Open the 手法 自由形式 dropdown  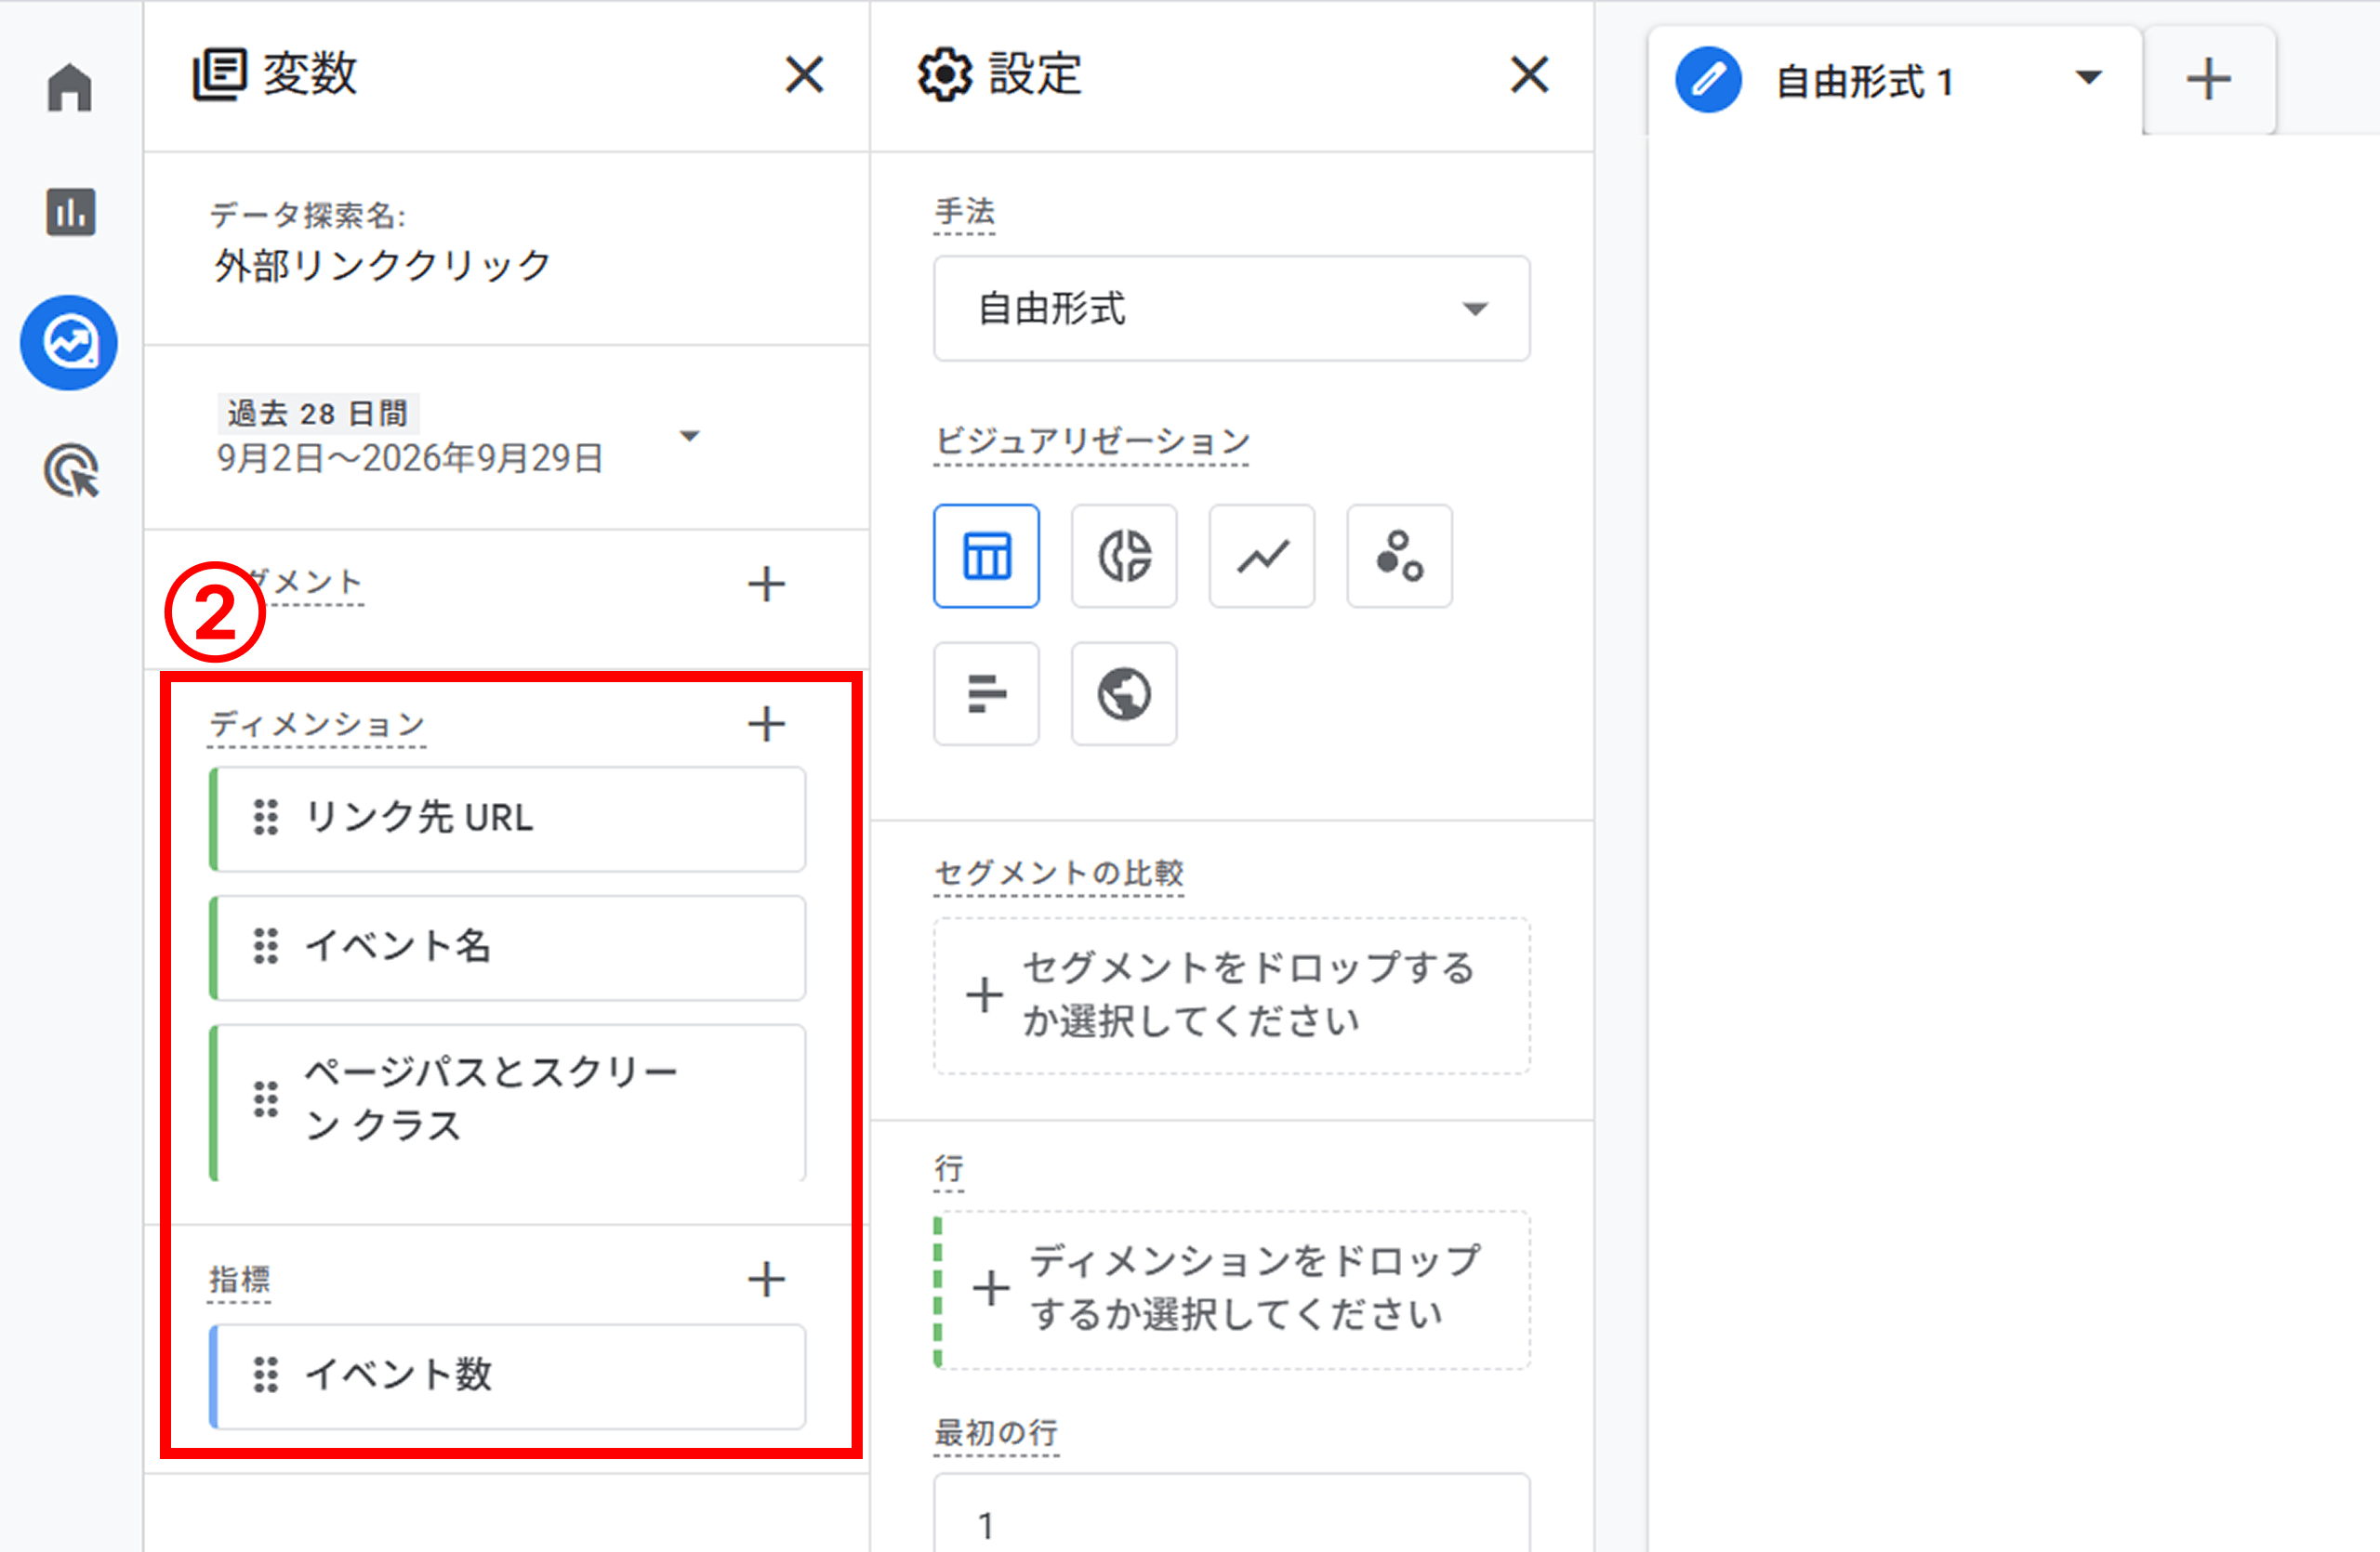(x=1232, y=309)
